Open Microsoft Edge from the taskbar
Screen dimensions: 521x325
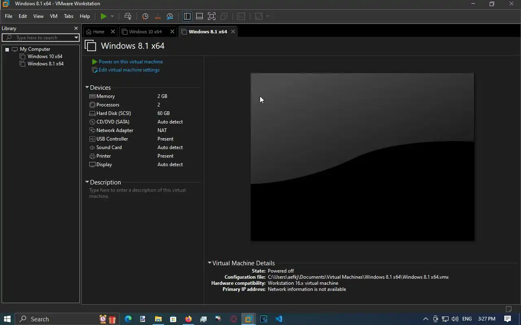128,319
